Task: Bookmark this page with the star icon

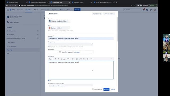Action: click(x=134, y=6)
